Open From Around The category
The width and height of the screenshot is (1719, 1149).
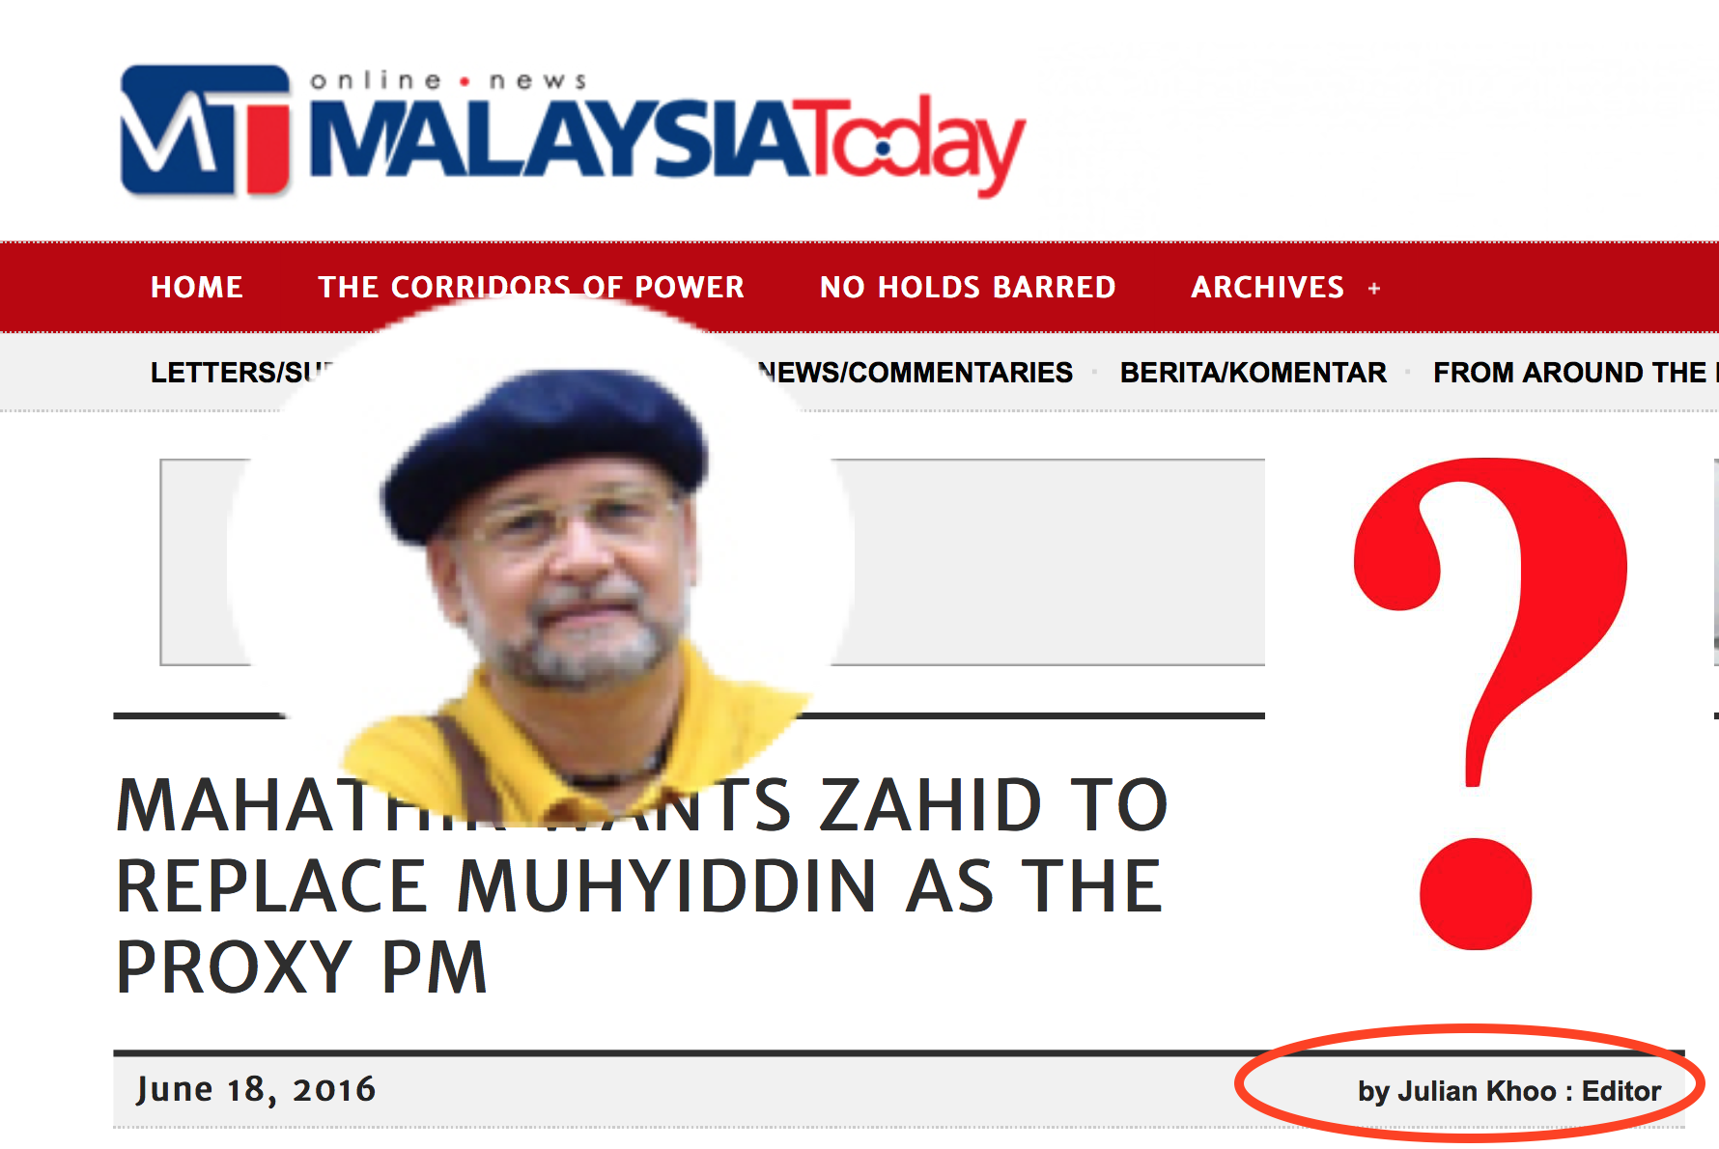pos(1575,372)
